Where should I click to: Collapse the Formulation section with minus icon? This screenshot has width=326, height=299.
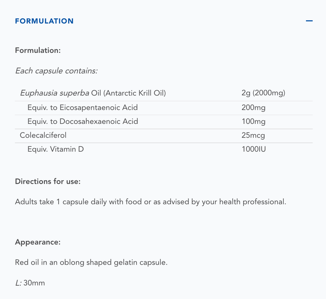pyautogui.click(x=309, y=21)
